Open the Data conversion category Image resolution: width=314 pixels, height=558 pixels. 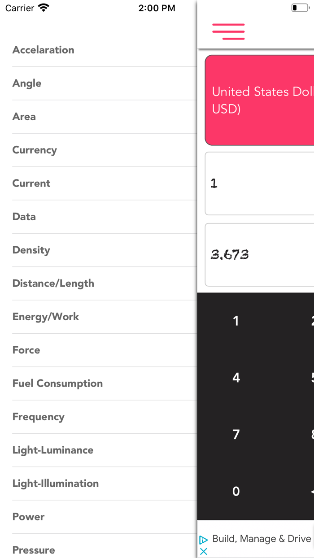(24, 217)
